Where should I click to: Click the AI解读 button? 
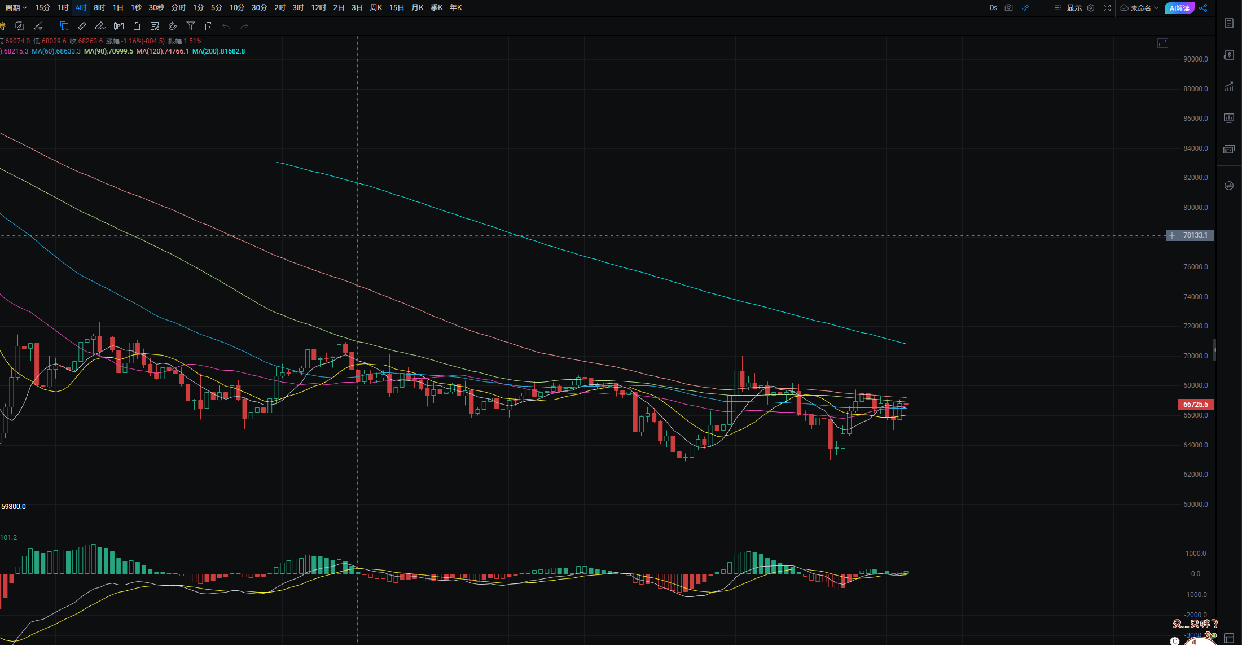[x=1179, y=8]
